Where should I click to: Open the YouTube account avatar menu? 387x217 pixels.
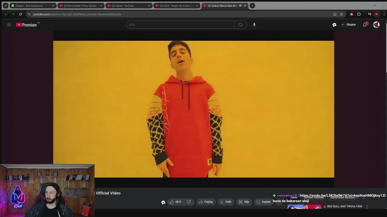376,25
